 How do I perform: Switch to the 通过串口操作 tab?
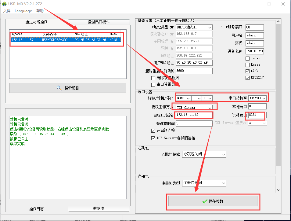pyautogui.click(x=99, y=22)
